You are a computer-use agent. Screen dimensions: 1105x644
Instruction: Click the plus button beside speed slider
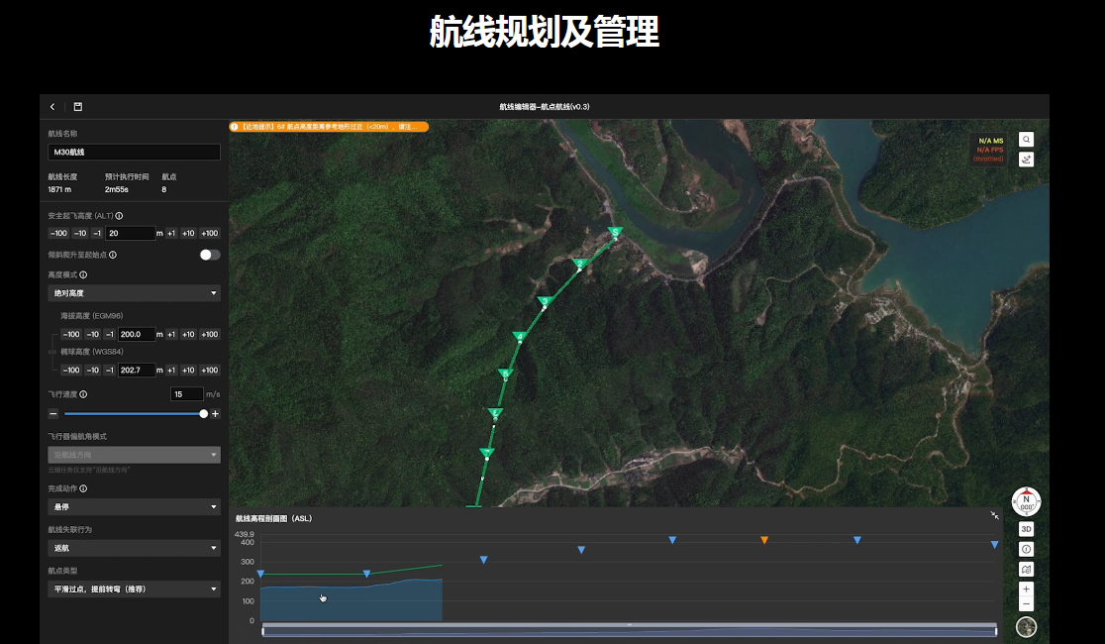click(215, 414)
